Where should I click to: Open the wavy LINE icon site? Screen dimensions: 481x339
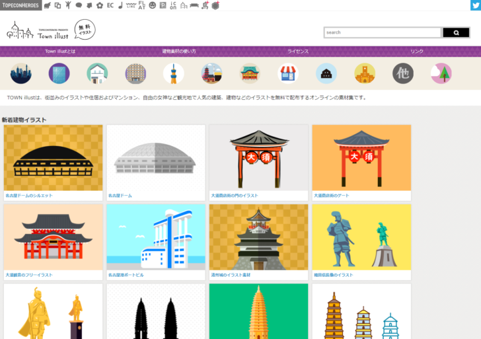tap(131, 5)
